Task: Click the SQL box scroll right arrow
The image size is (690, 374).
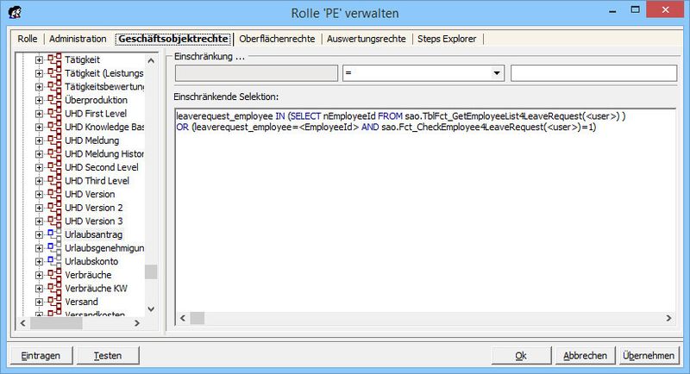Action: 669,318
